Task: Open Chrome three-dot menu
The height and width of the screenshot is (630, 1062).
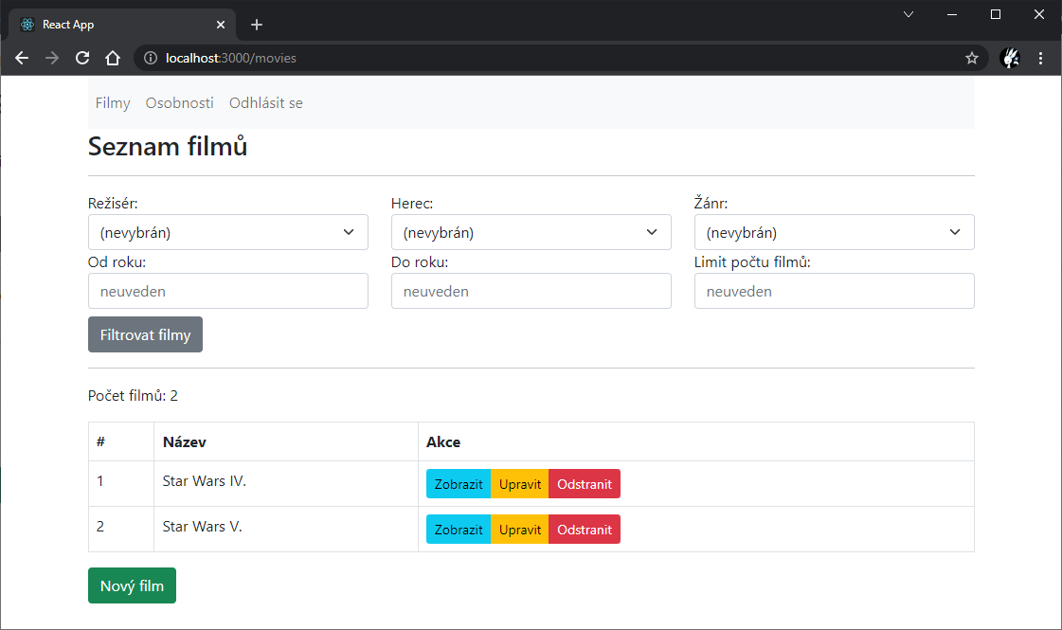Action: click(x=1040, y=58)
